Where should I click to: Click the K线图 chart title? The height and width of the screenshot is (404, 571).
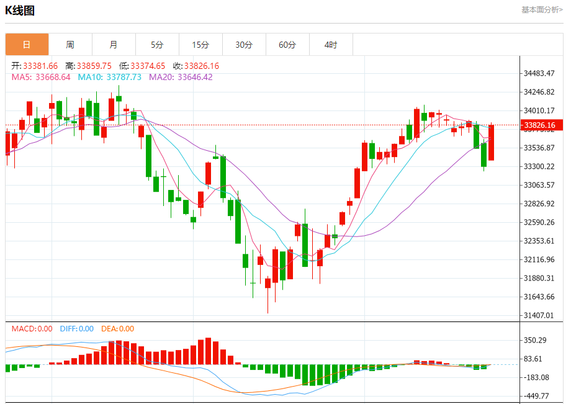(x=20, y=11)
